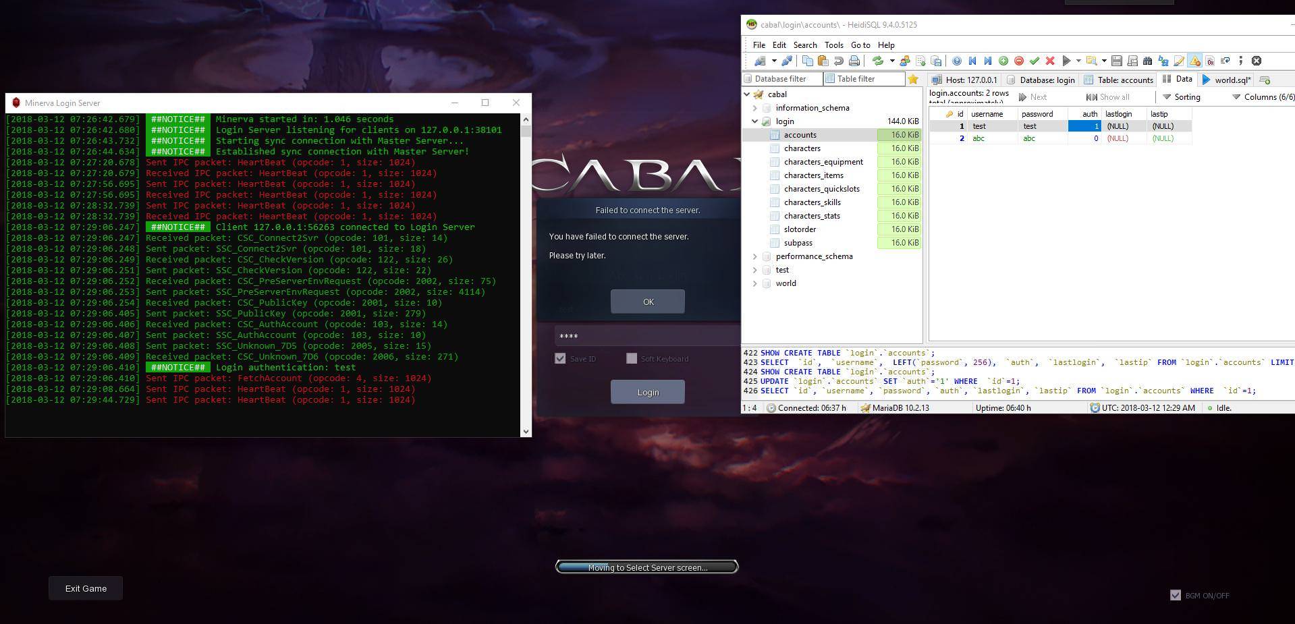Image resolution: width=1295 pixels, height=624 pixels.
Task: Click the Exit Game button
Action: 86,588
